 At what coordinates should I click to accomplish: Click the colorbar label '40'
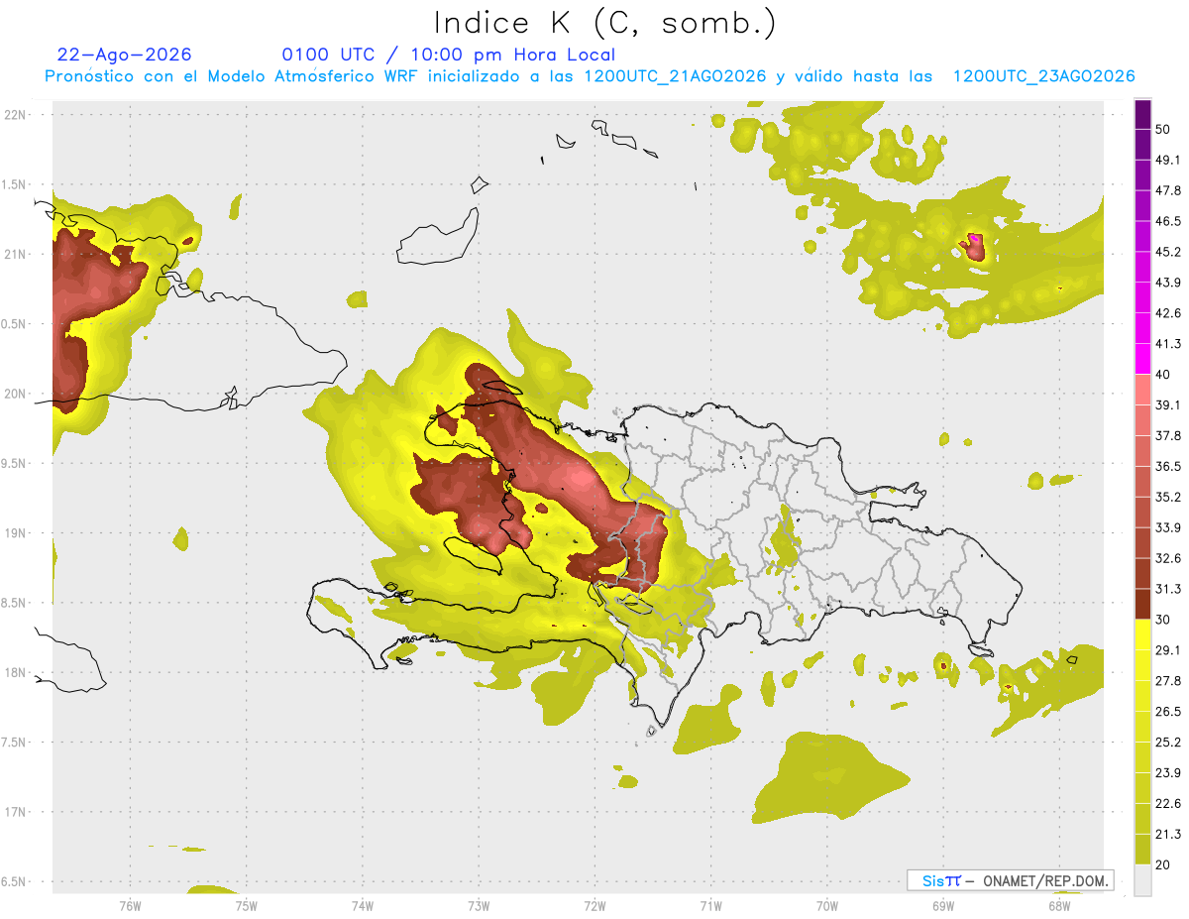tap(1164, 375)
